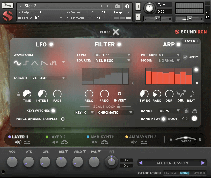Open the arp MODE Normal dropdown
The width and height of the screenshot is (211, 178).
[x=169, y=60]
